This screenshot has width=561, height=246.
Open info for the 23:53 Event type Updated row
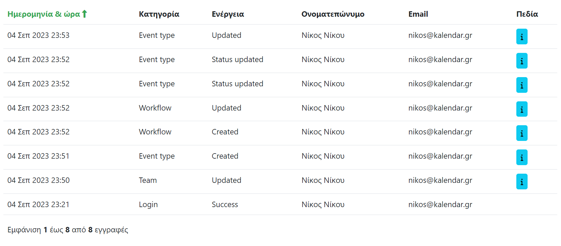(521, 37)
